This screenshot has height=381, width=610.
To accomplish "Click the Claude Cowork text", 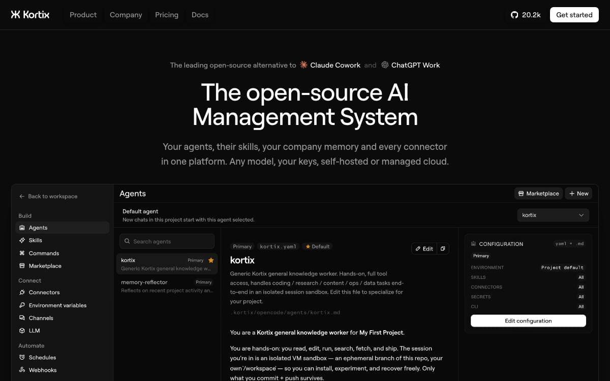I will click(x=335, y=65).
